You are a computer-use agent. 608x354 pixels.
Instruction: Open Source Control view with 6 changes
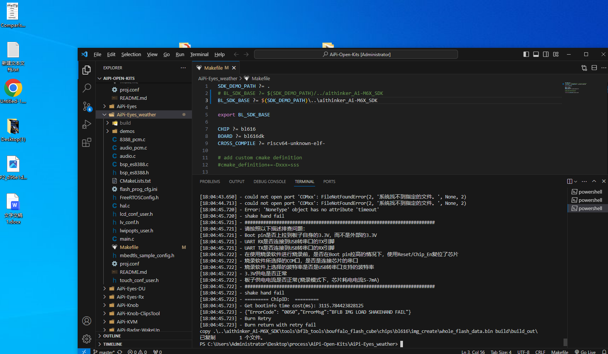tap(87, 106)
